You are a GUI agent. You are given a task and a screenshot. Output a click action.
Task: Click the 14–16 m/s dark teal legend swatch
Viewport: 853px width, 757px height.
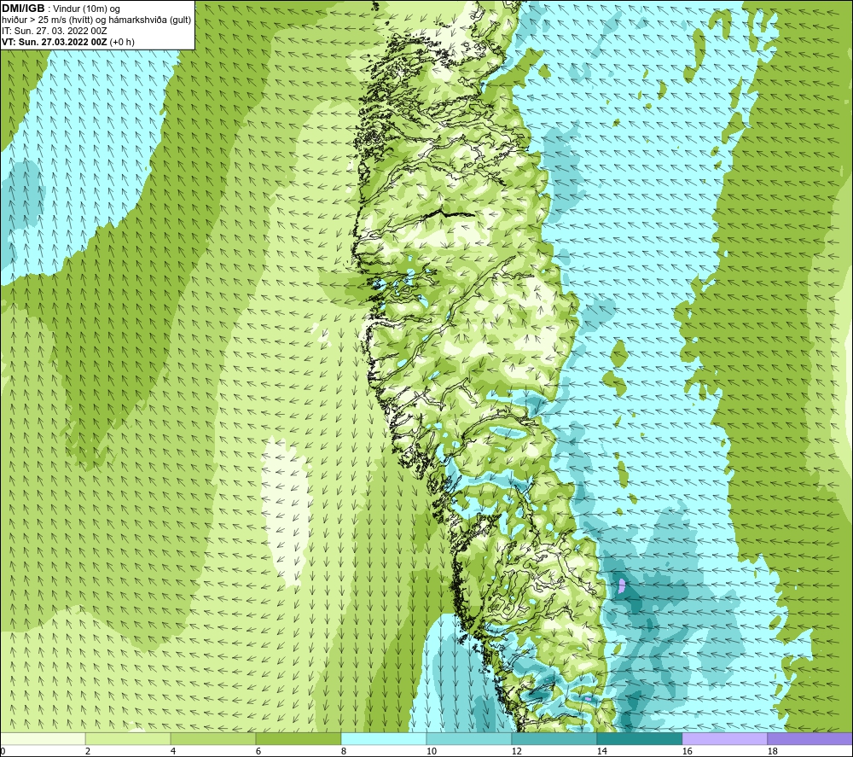pyautogui.click(x=639, y=739)
